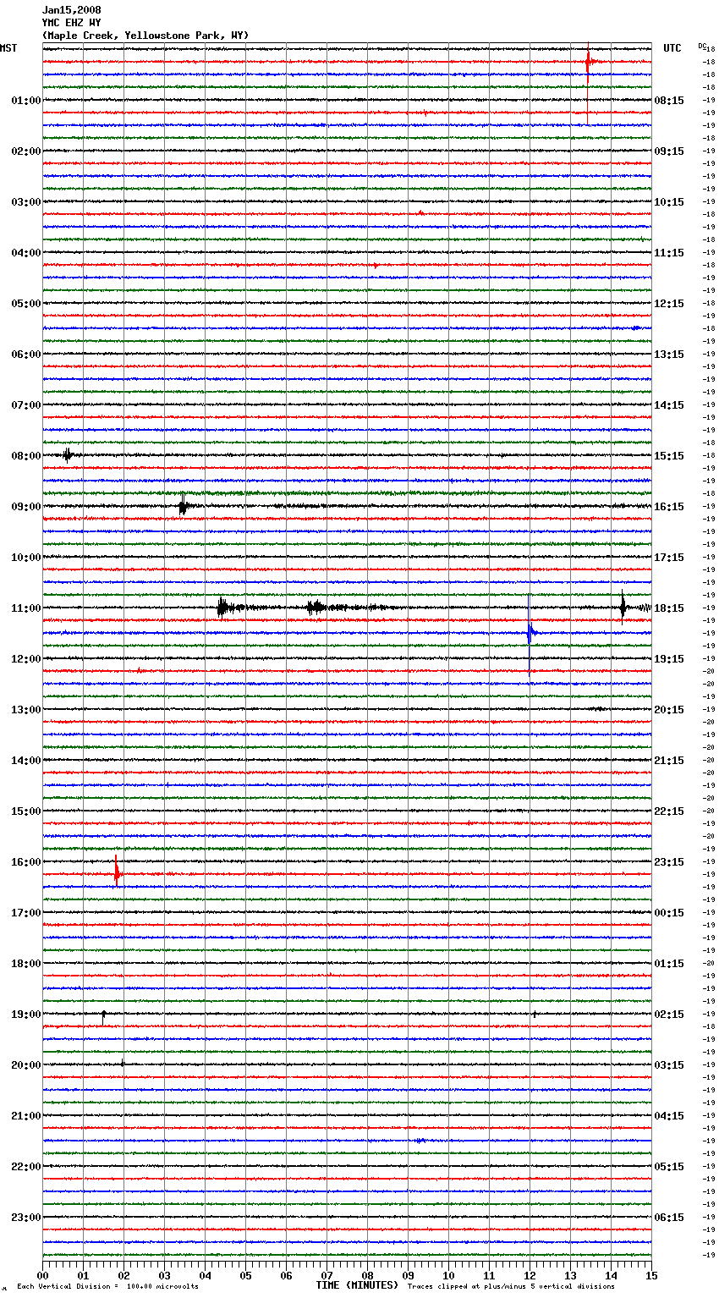The width and height of the screenshot is (719, 1298).
Task: Click the "04:15" UTC time label
Action: click(669, 1116)
